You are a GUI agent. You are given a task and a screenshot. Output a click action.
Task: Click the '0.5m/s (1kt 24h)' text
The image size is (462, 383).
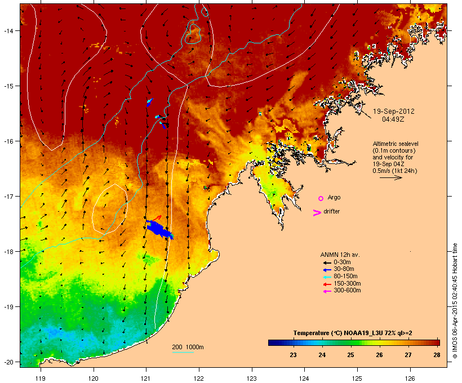tap(395, 171)
